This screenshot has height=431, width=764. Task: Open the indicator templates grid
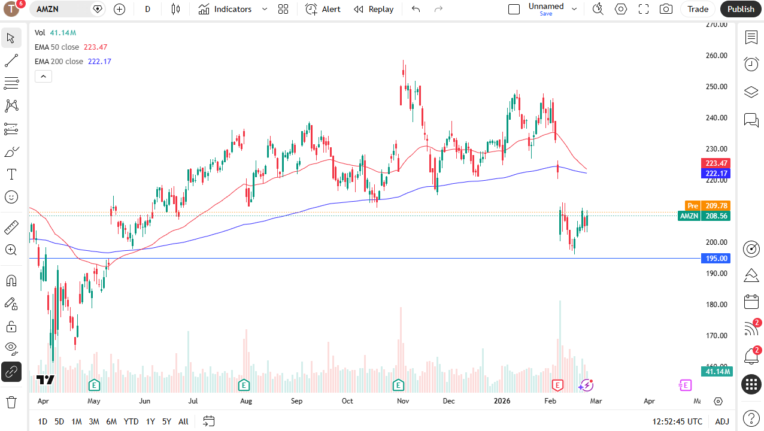(x=283, y=9)
